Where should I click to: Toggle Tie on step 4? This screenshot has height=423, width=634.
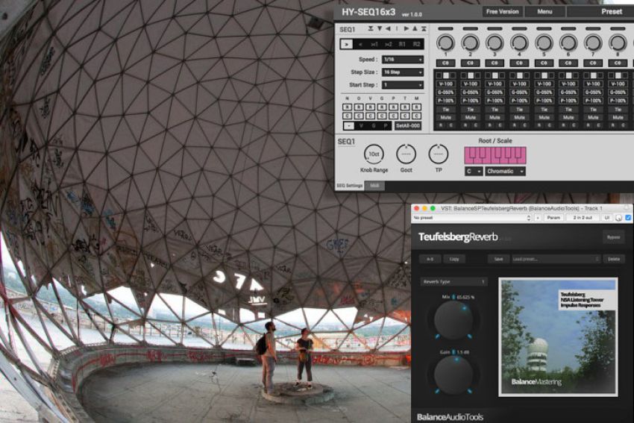520,110
